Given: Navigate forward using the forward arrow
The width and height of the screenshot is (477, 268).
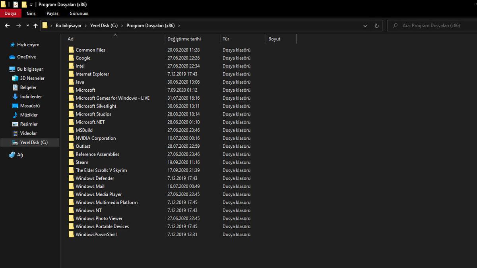Looking at the screenshot, I should (18, 25).
